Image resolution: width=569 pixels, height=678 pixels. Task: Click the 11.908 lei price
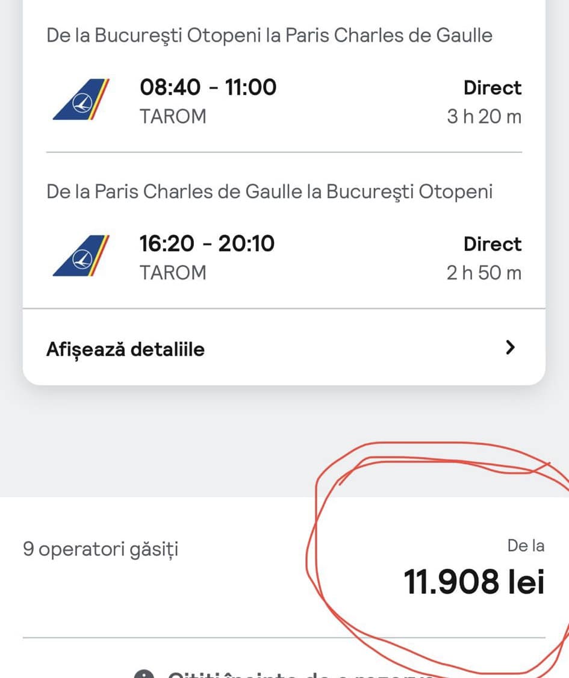tap(474, 582)
